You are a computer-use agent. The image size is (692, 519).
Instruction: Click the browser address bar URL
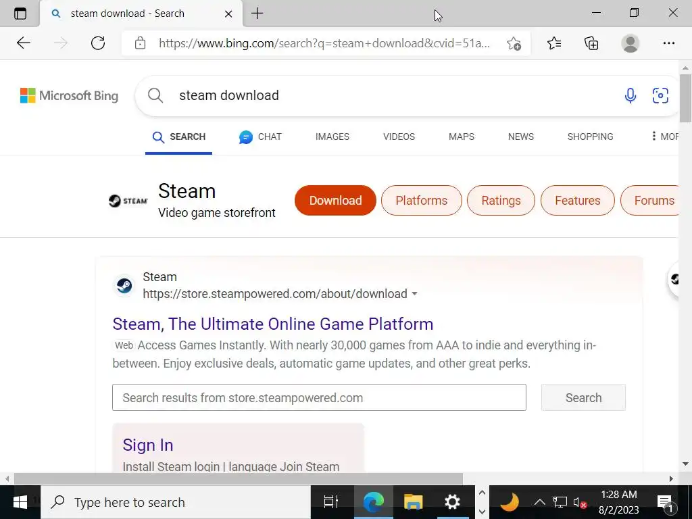[324, 43]
